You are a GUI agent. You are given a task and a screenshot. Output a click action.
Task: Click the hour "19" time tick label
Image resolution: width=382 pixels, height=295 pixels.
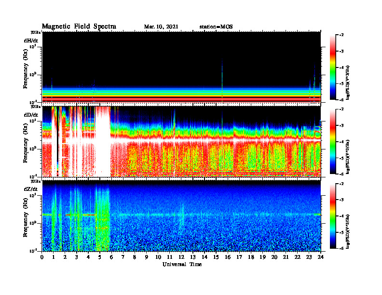(262, 257)
